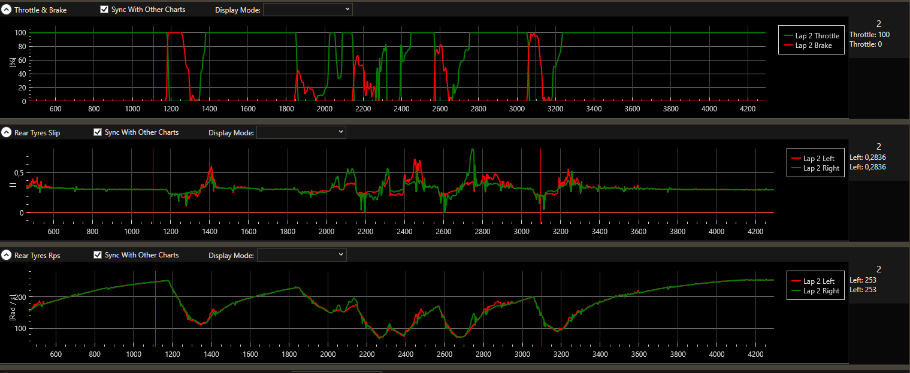Toggle Rear Tyres Slip sync checkbox

(x=98, y=132)
